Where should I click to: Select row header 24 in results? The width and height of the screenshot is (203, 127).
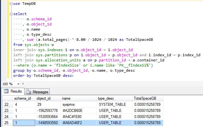pyautogui.click(x=8, y=116)
